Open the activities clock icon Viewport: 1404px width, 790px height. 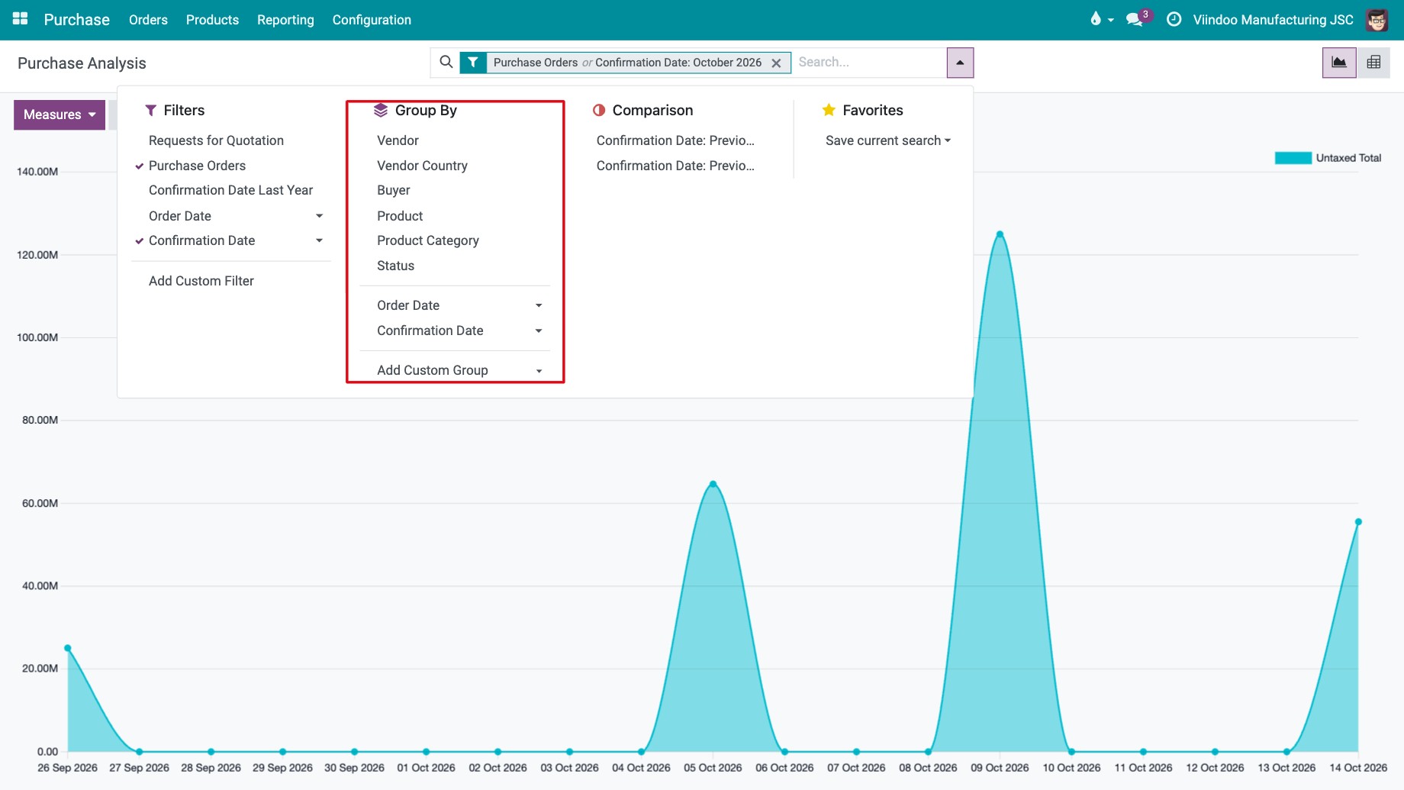1174,19
